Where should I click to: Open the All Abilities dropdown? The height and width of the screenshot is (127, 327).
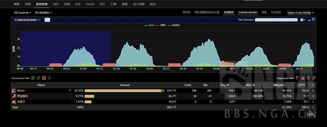[43, 13]
